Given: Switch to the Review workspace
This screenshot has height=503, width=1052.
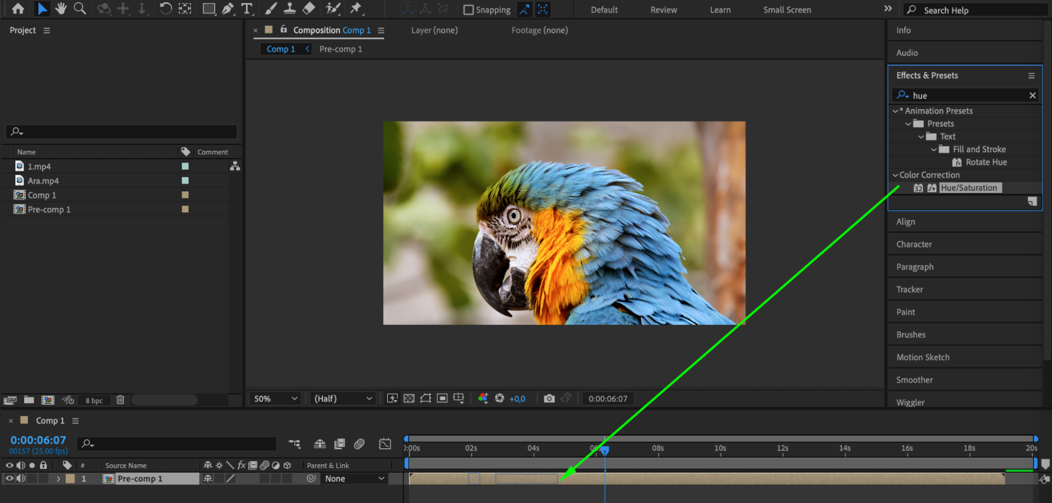Looking at the screenshot, I should [x=663, y=10].
